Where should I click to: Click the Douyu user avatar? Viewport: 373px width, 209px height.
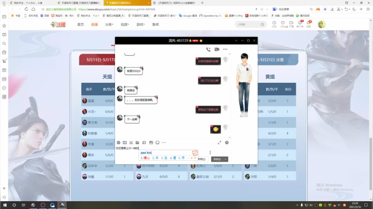pos(321,24)
